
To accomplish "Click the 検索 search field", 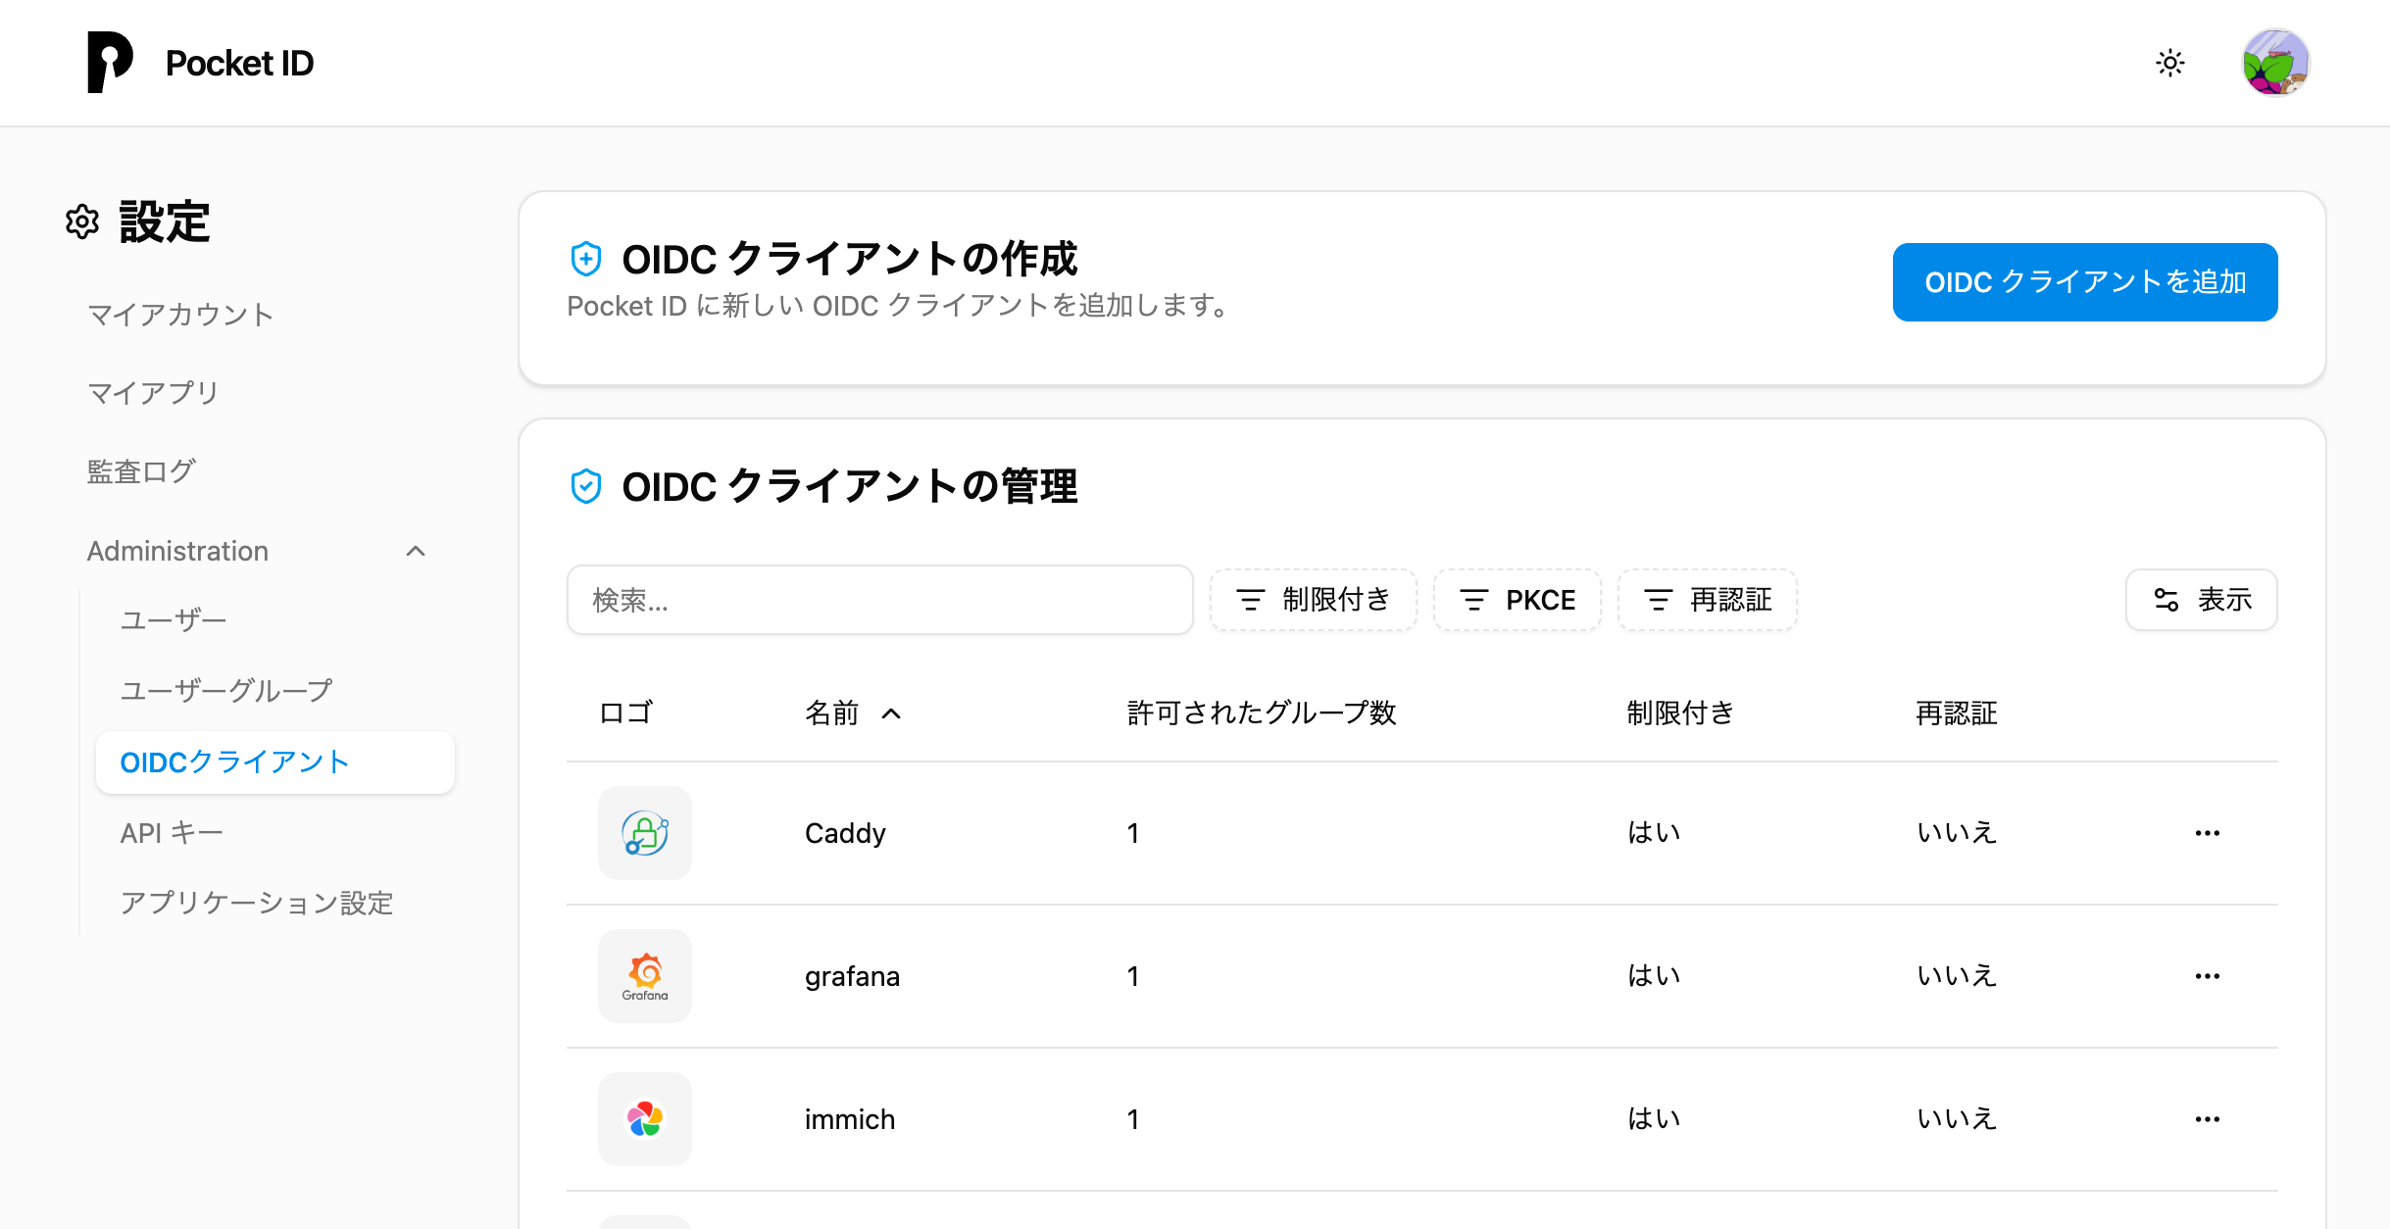I will 879,599.
